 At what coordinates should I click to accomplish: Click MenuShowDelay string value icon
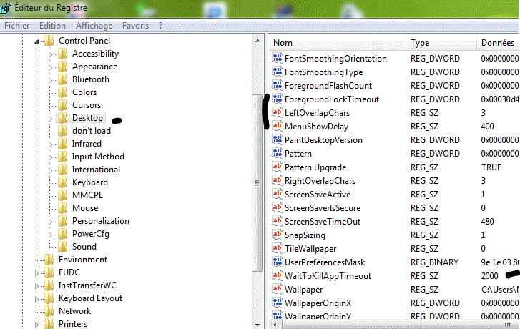[278, 127]
